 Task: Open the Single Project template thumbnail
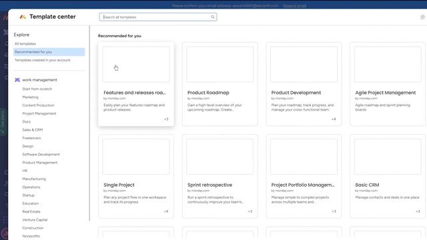(x=136, y=157)
